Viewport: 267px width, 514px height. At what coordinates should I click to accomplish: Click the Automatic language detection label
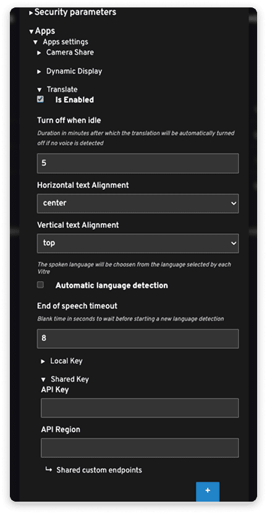111,285
